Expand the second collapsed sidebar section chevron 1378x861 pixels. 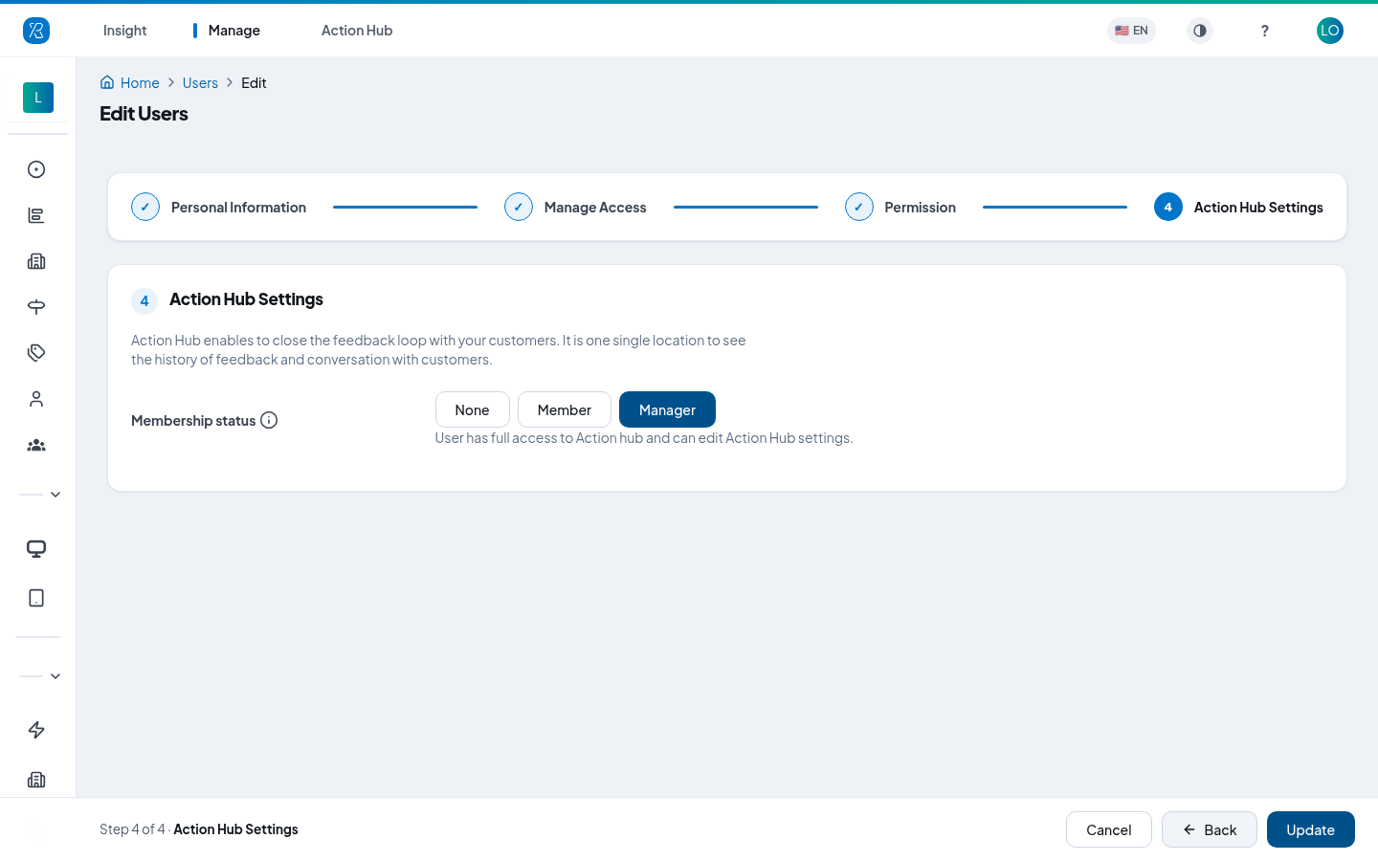(56, 676)
